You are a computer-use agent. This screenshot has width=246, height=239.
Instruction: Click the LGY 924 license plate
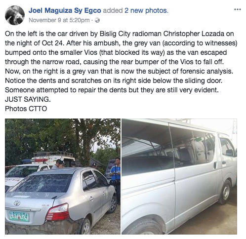19,217
